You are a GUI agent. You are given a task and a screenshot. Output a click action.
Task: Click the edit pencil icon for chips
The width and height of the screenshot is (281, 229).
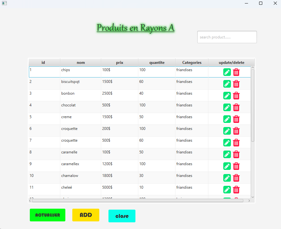pos(227,72)
